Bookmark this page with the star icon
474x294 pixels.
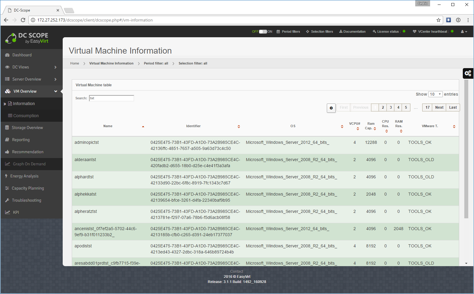pos(438,20)
